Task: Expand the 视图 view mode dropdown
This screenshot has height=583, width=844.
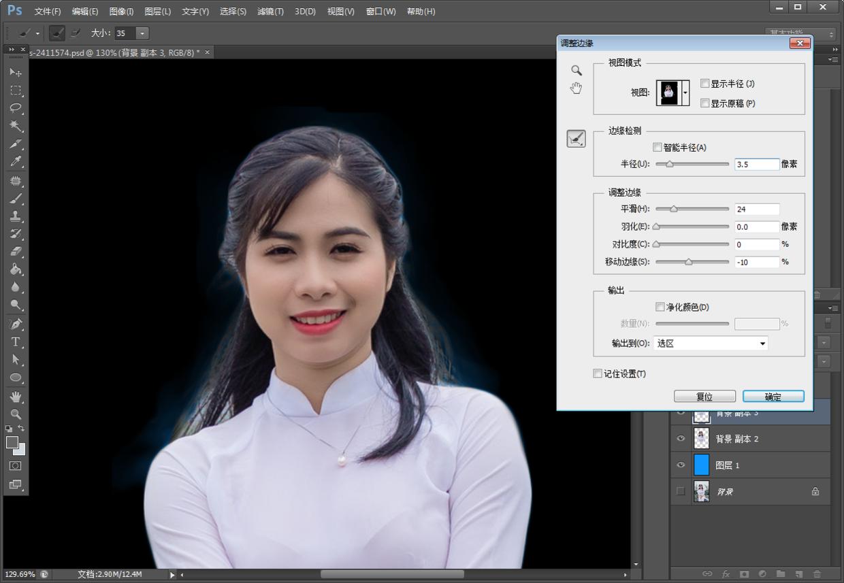Action: pyautogui.click(x=685, y=93)
